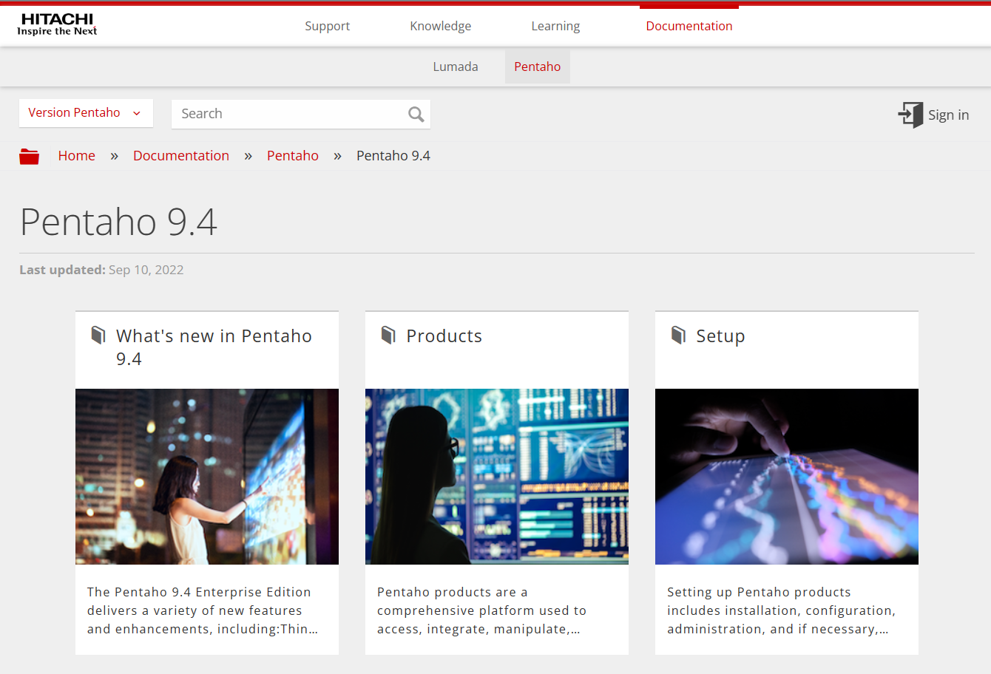Click the 'The Pentaho 9.4 Enterprise Edition' description

203,610
